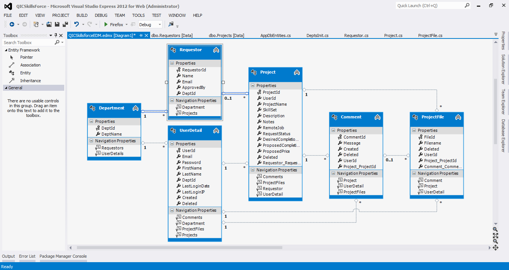
Task: Click the New Project toolbar icon
Action: pos(36,24)
